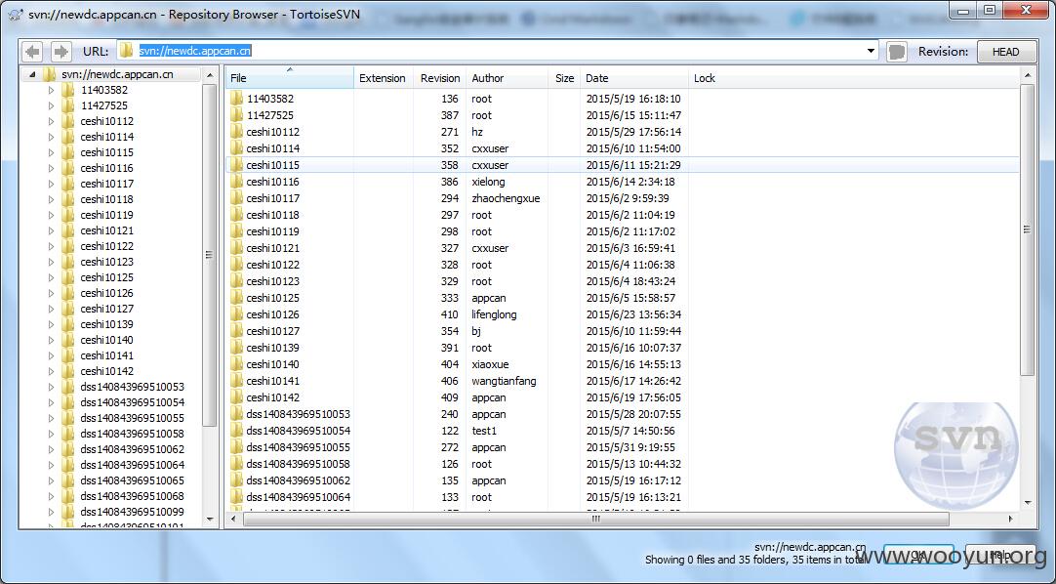Open the URL dropdown arrow

click(x=871, y=51)
